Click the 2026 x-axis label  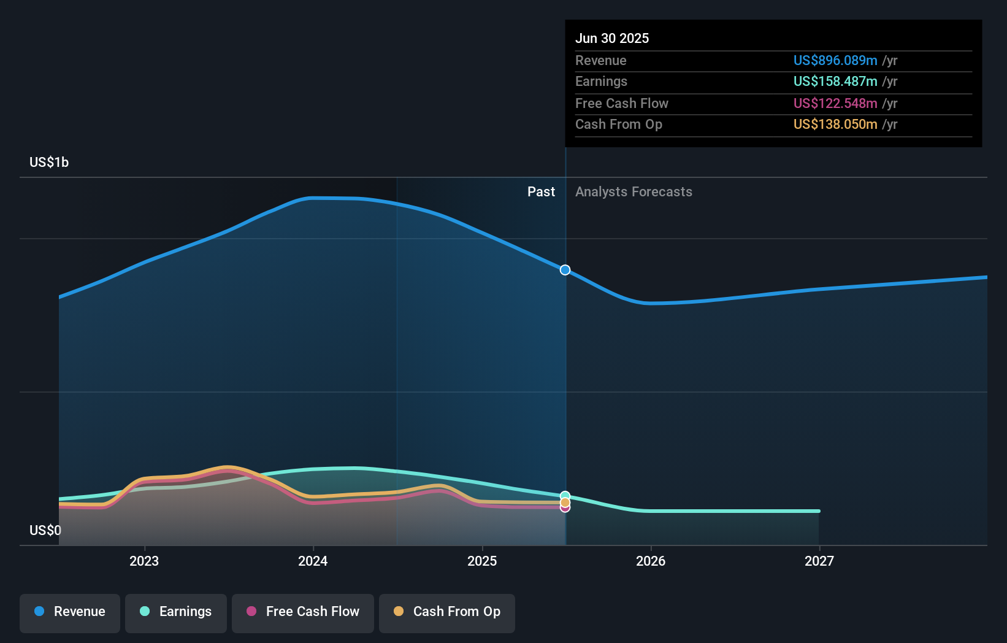[651, 561]
